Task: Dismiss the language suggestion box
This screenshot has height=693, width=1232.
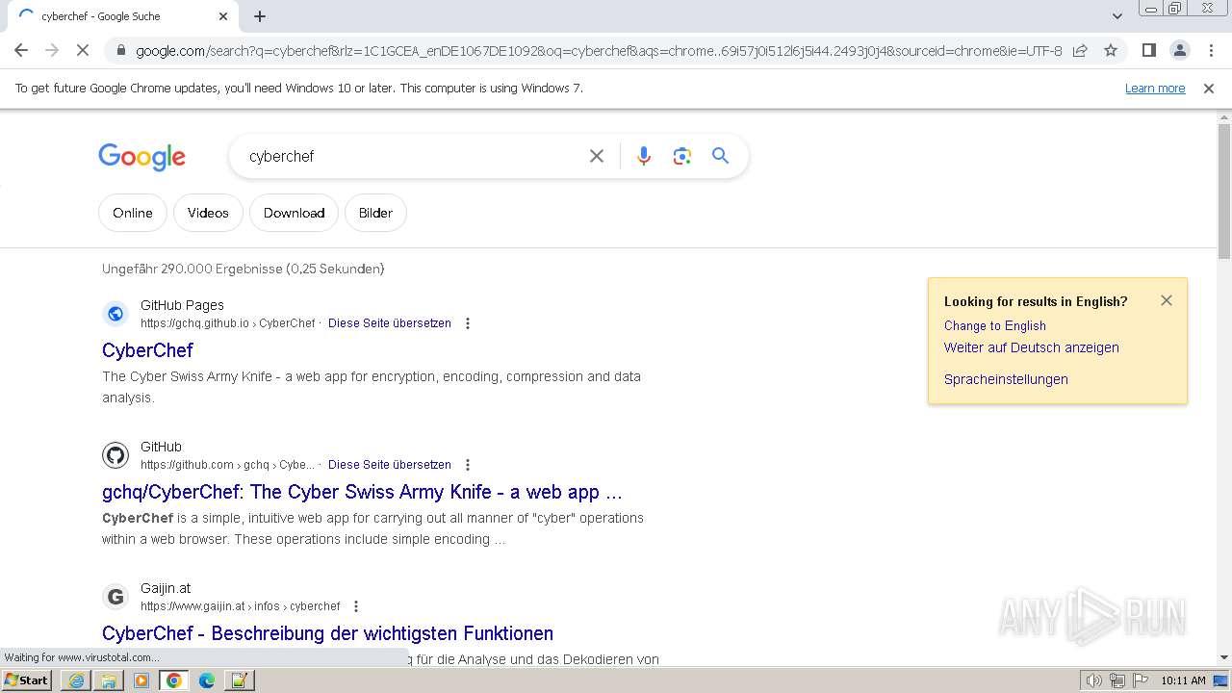Action: (x=1167, y=300)
